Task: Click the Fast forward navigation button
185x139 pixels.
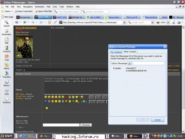Action: click(x=41, y=22)
